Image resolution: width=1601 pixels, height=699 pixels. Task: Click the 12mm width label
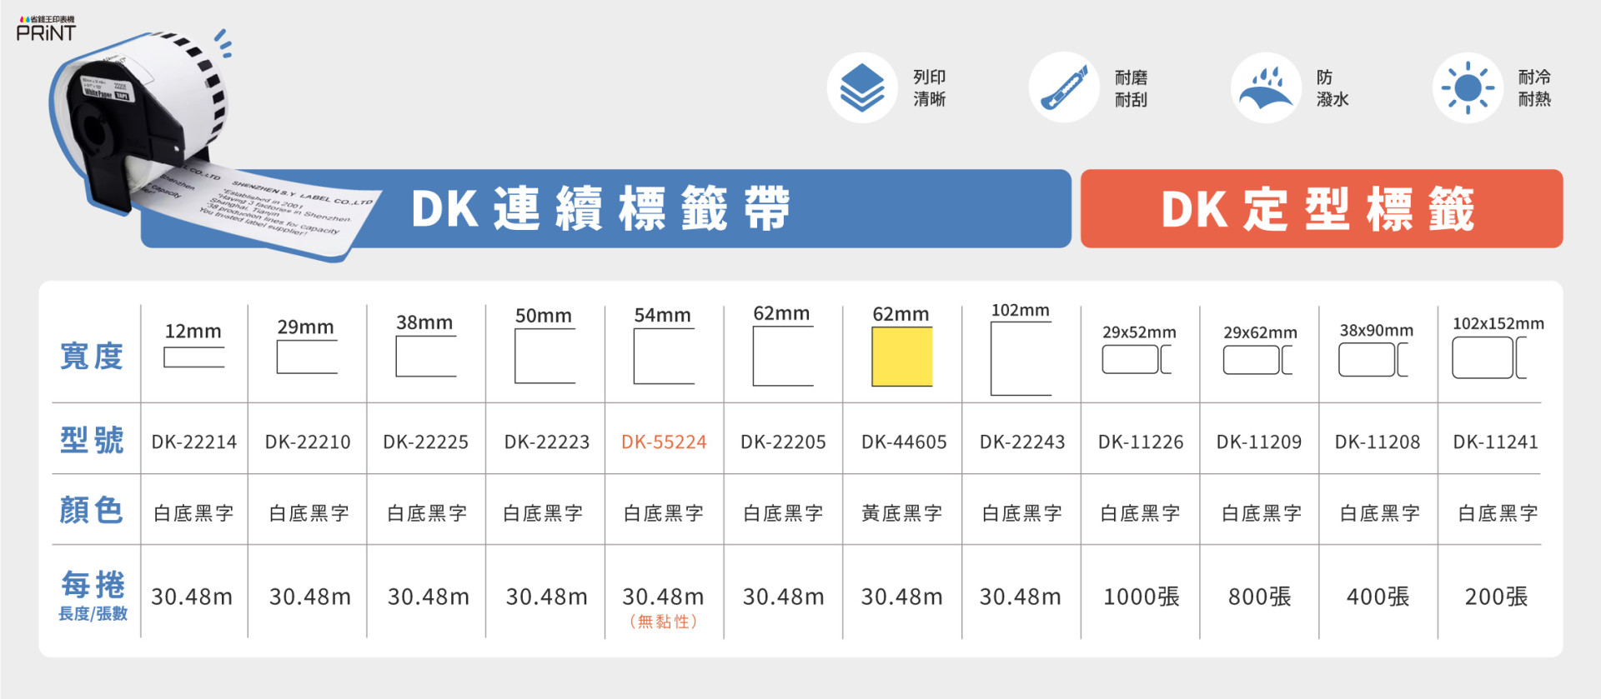[x=193, y=331]
